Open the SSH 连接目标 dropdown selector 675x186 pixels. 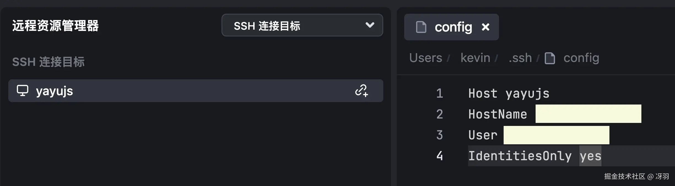click(302, 25)
